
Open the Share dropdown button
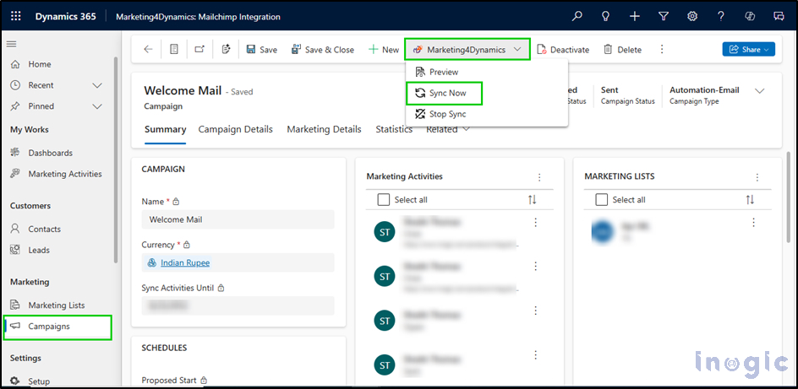[749, 49]
